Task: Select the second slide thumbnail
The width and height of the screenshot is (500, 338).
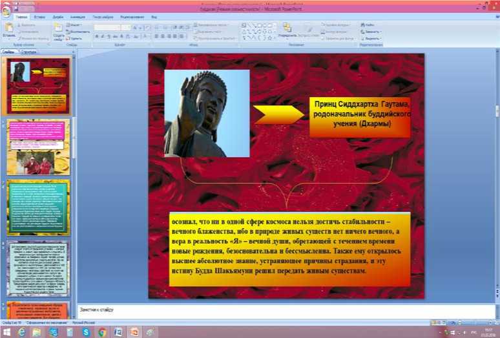Action: pyautogui.click(x=38, y=147)
